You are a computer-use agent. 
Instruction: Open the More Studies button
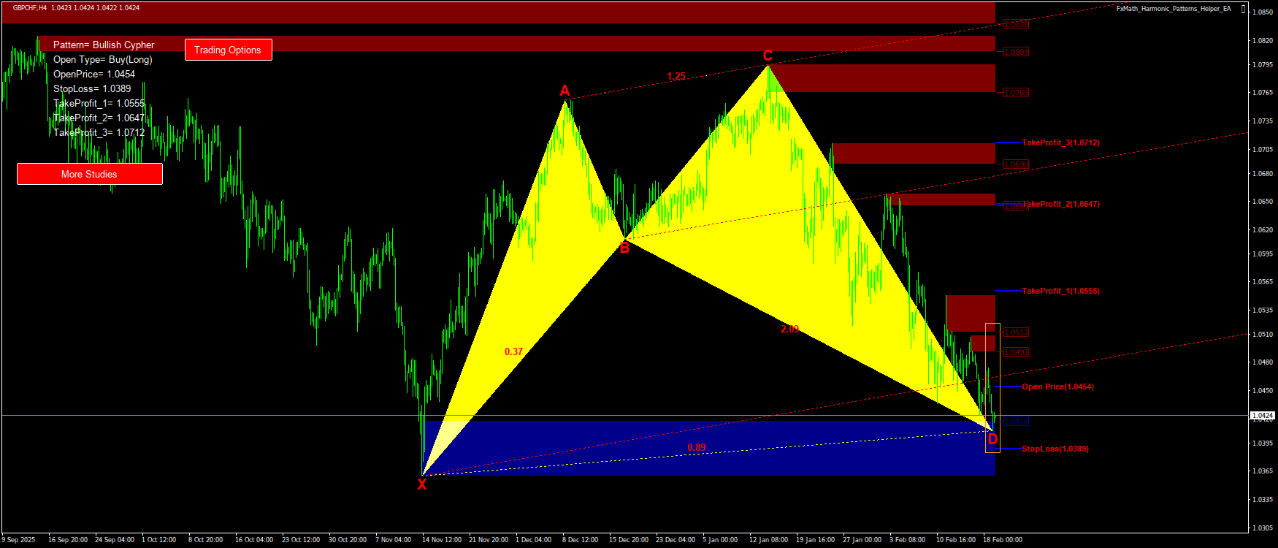(89, 174)
